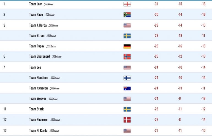Click the US flag for Team N. Korda
The height and width of the screenshot is (136, 212).
click(x=127, y=131)
